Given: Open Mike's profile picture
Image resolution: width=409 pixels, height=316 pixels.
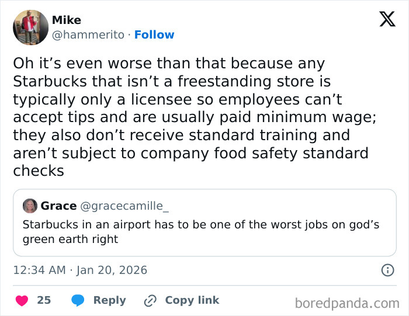Looking at the screenshot, I should 30,27.
